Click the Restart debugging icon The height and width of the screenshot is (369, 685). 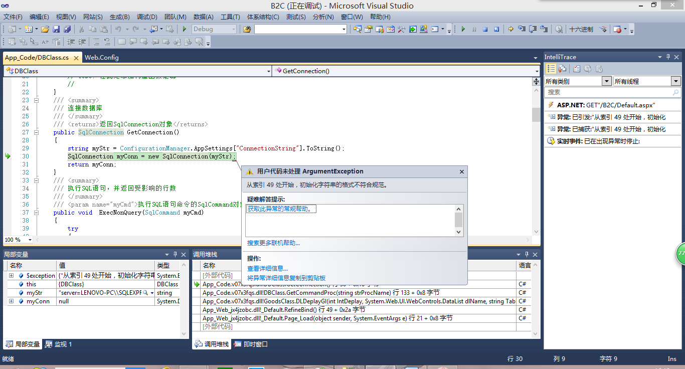click(x=496, y=29)
